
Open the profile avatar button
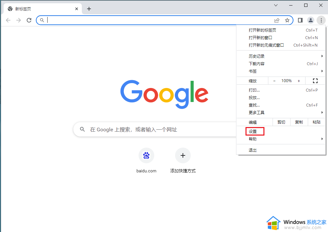tap(311, 20)
